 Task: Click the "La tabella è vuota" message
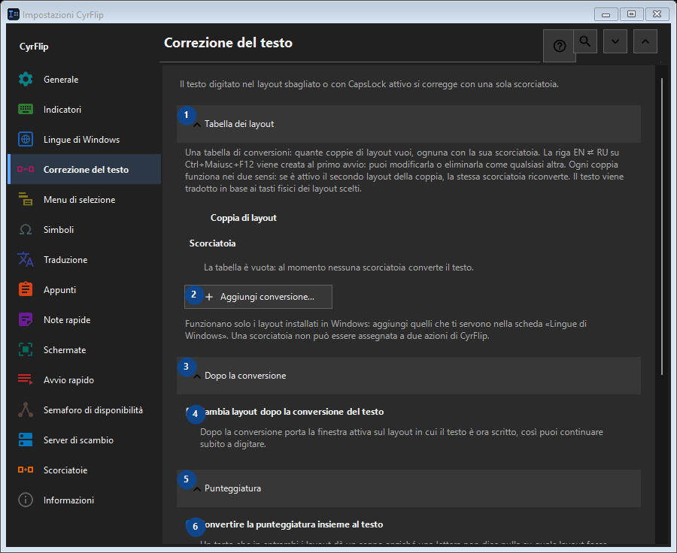pyautogui.click(x=338, y=267)
